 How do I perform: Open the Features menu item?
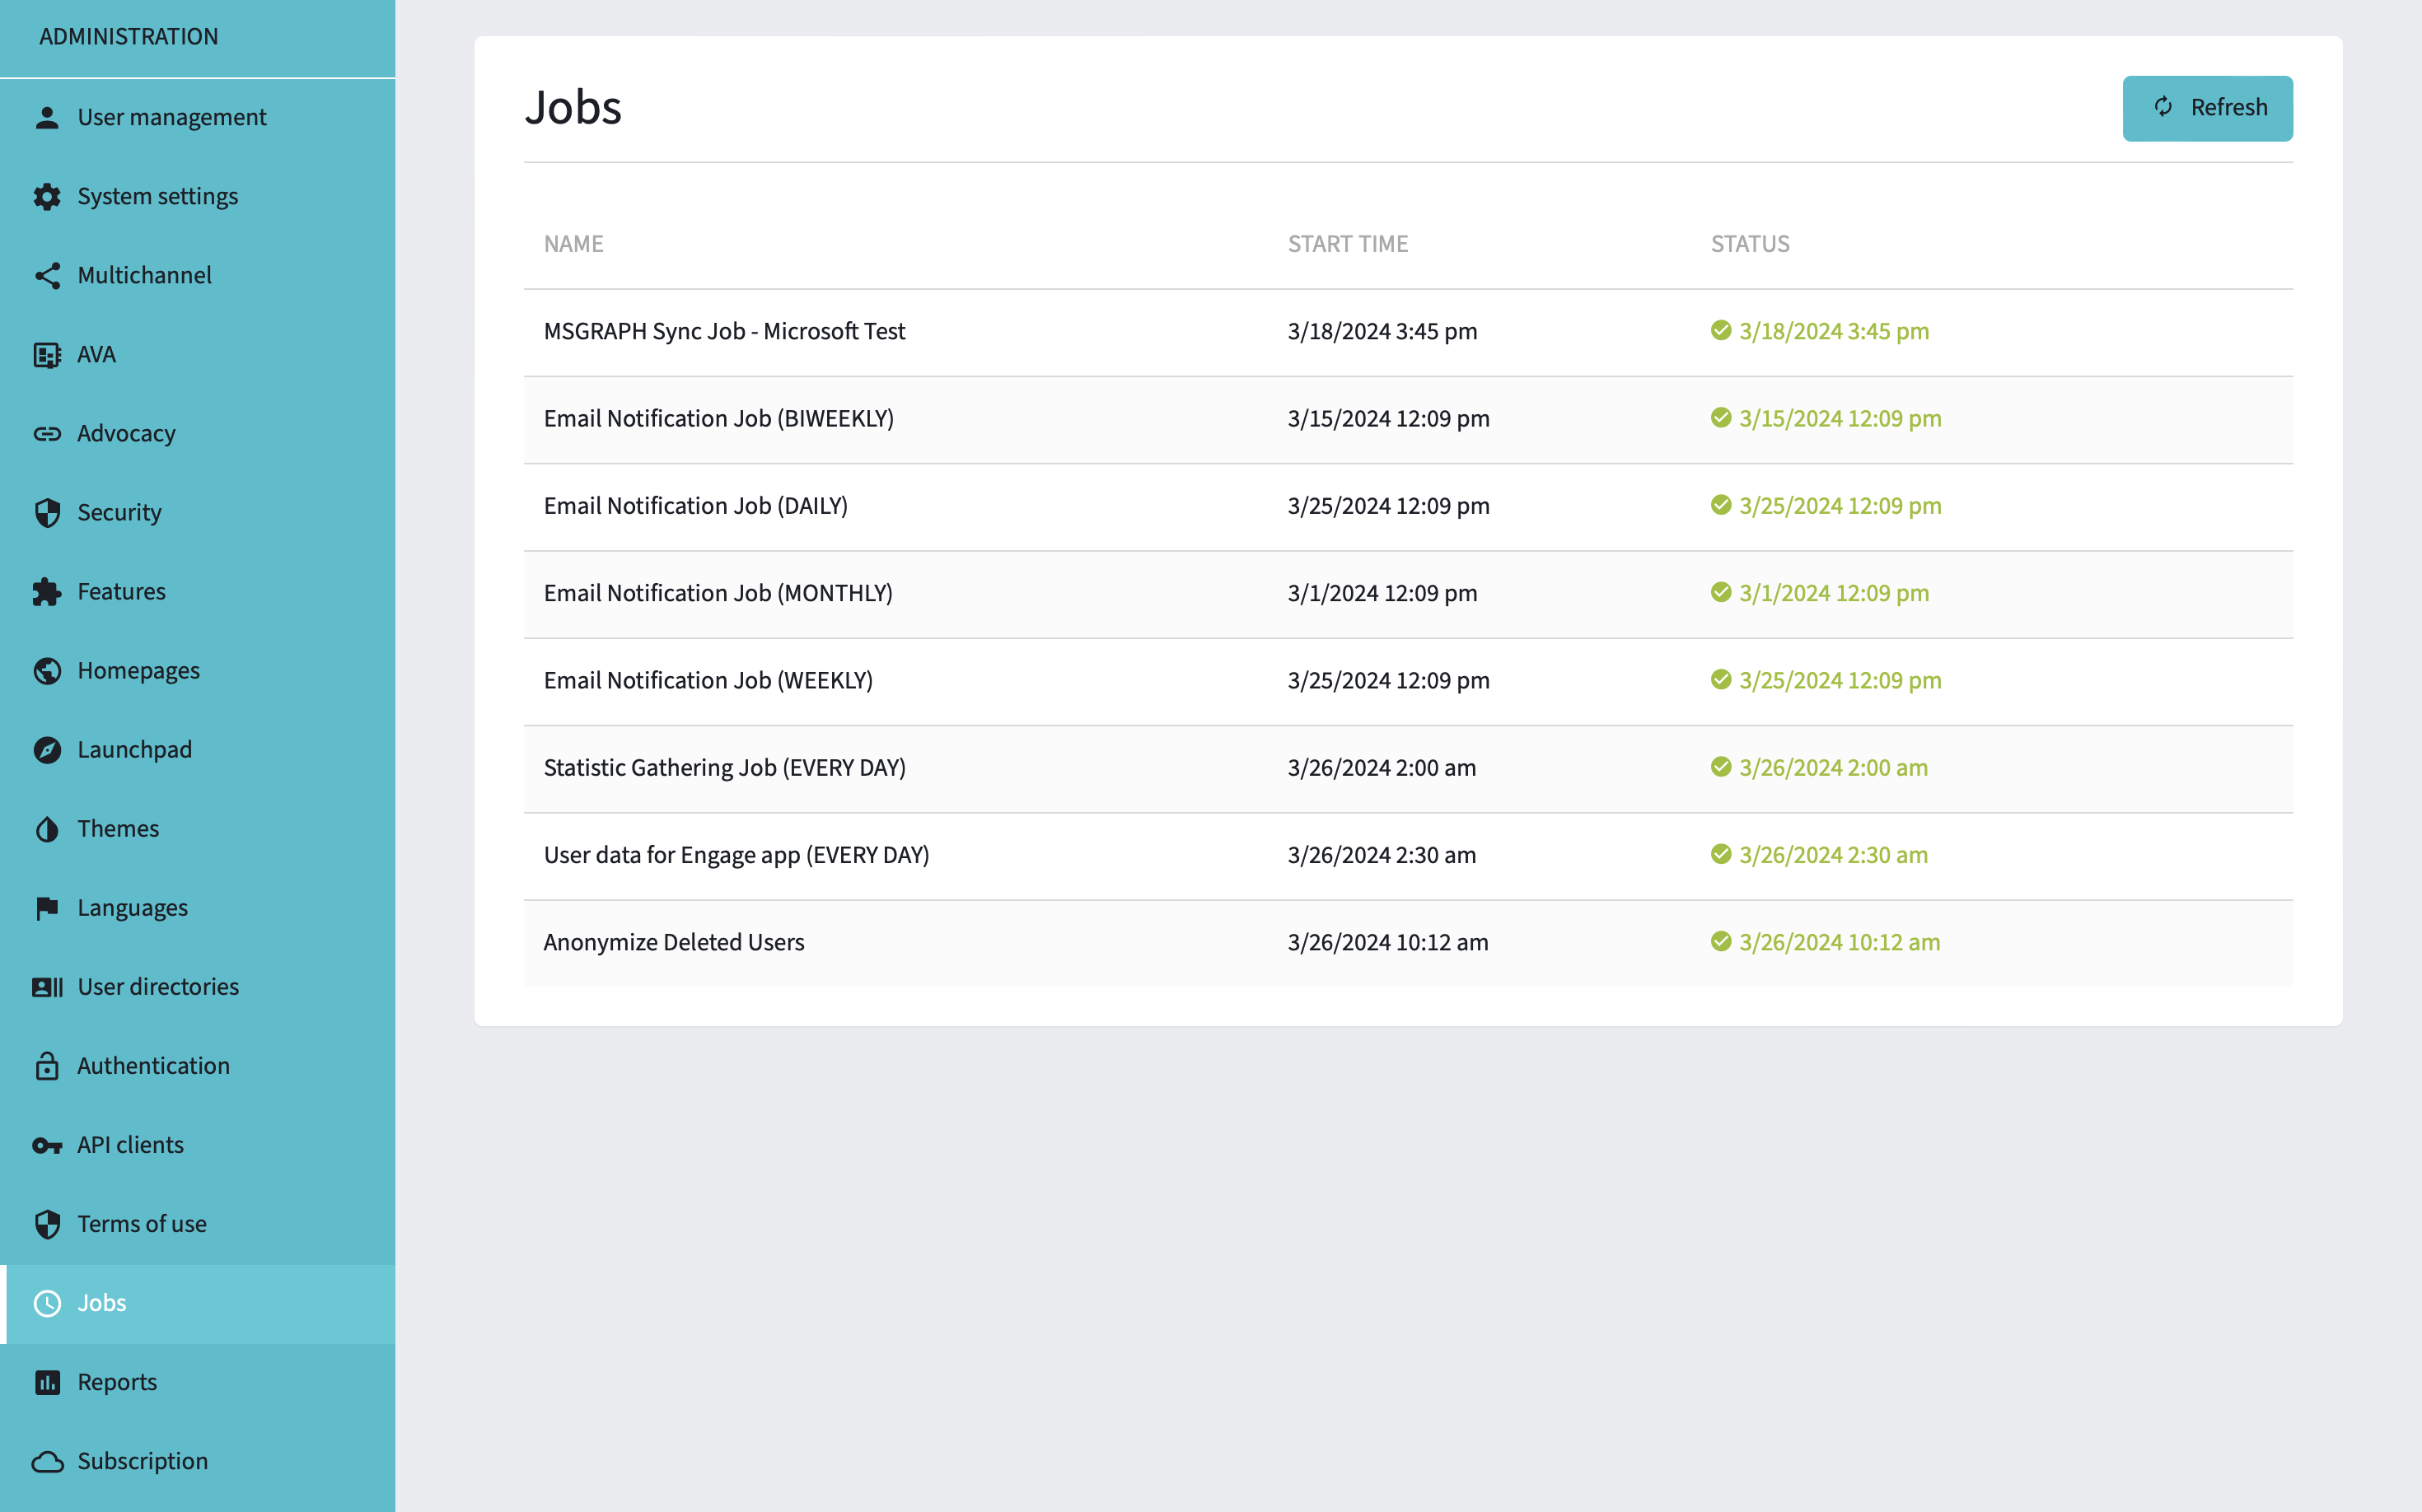(197, 592)
